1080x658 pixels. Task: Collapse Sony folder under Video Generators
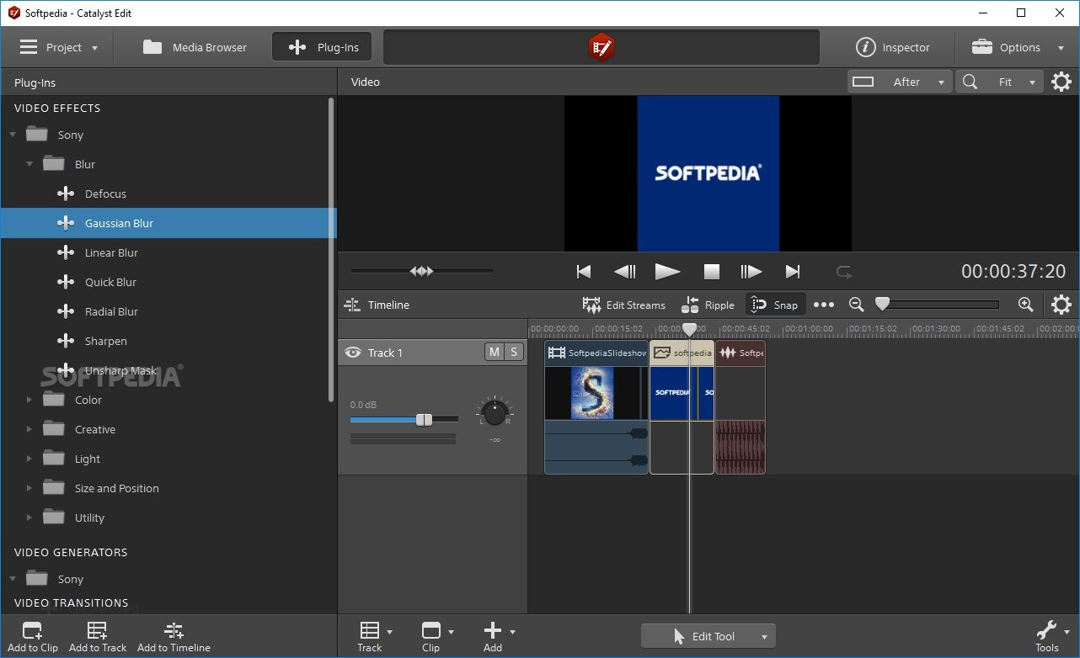(13, 579)
